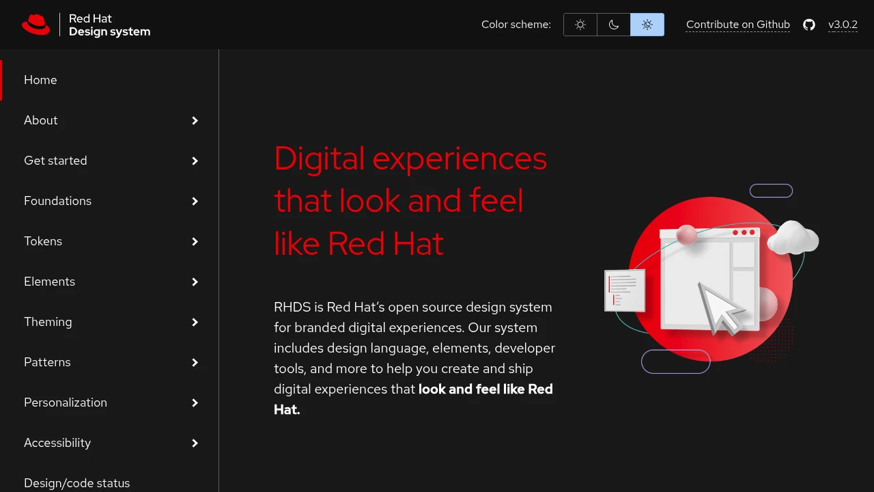The image size is (874, 492).
Task: Select the light color scheme sun icon
Action: 580,25
